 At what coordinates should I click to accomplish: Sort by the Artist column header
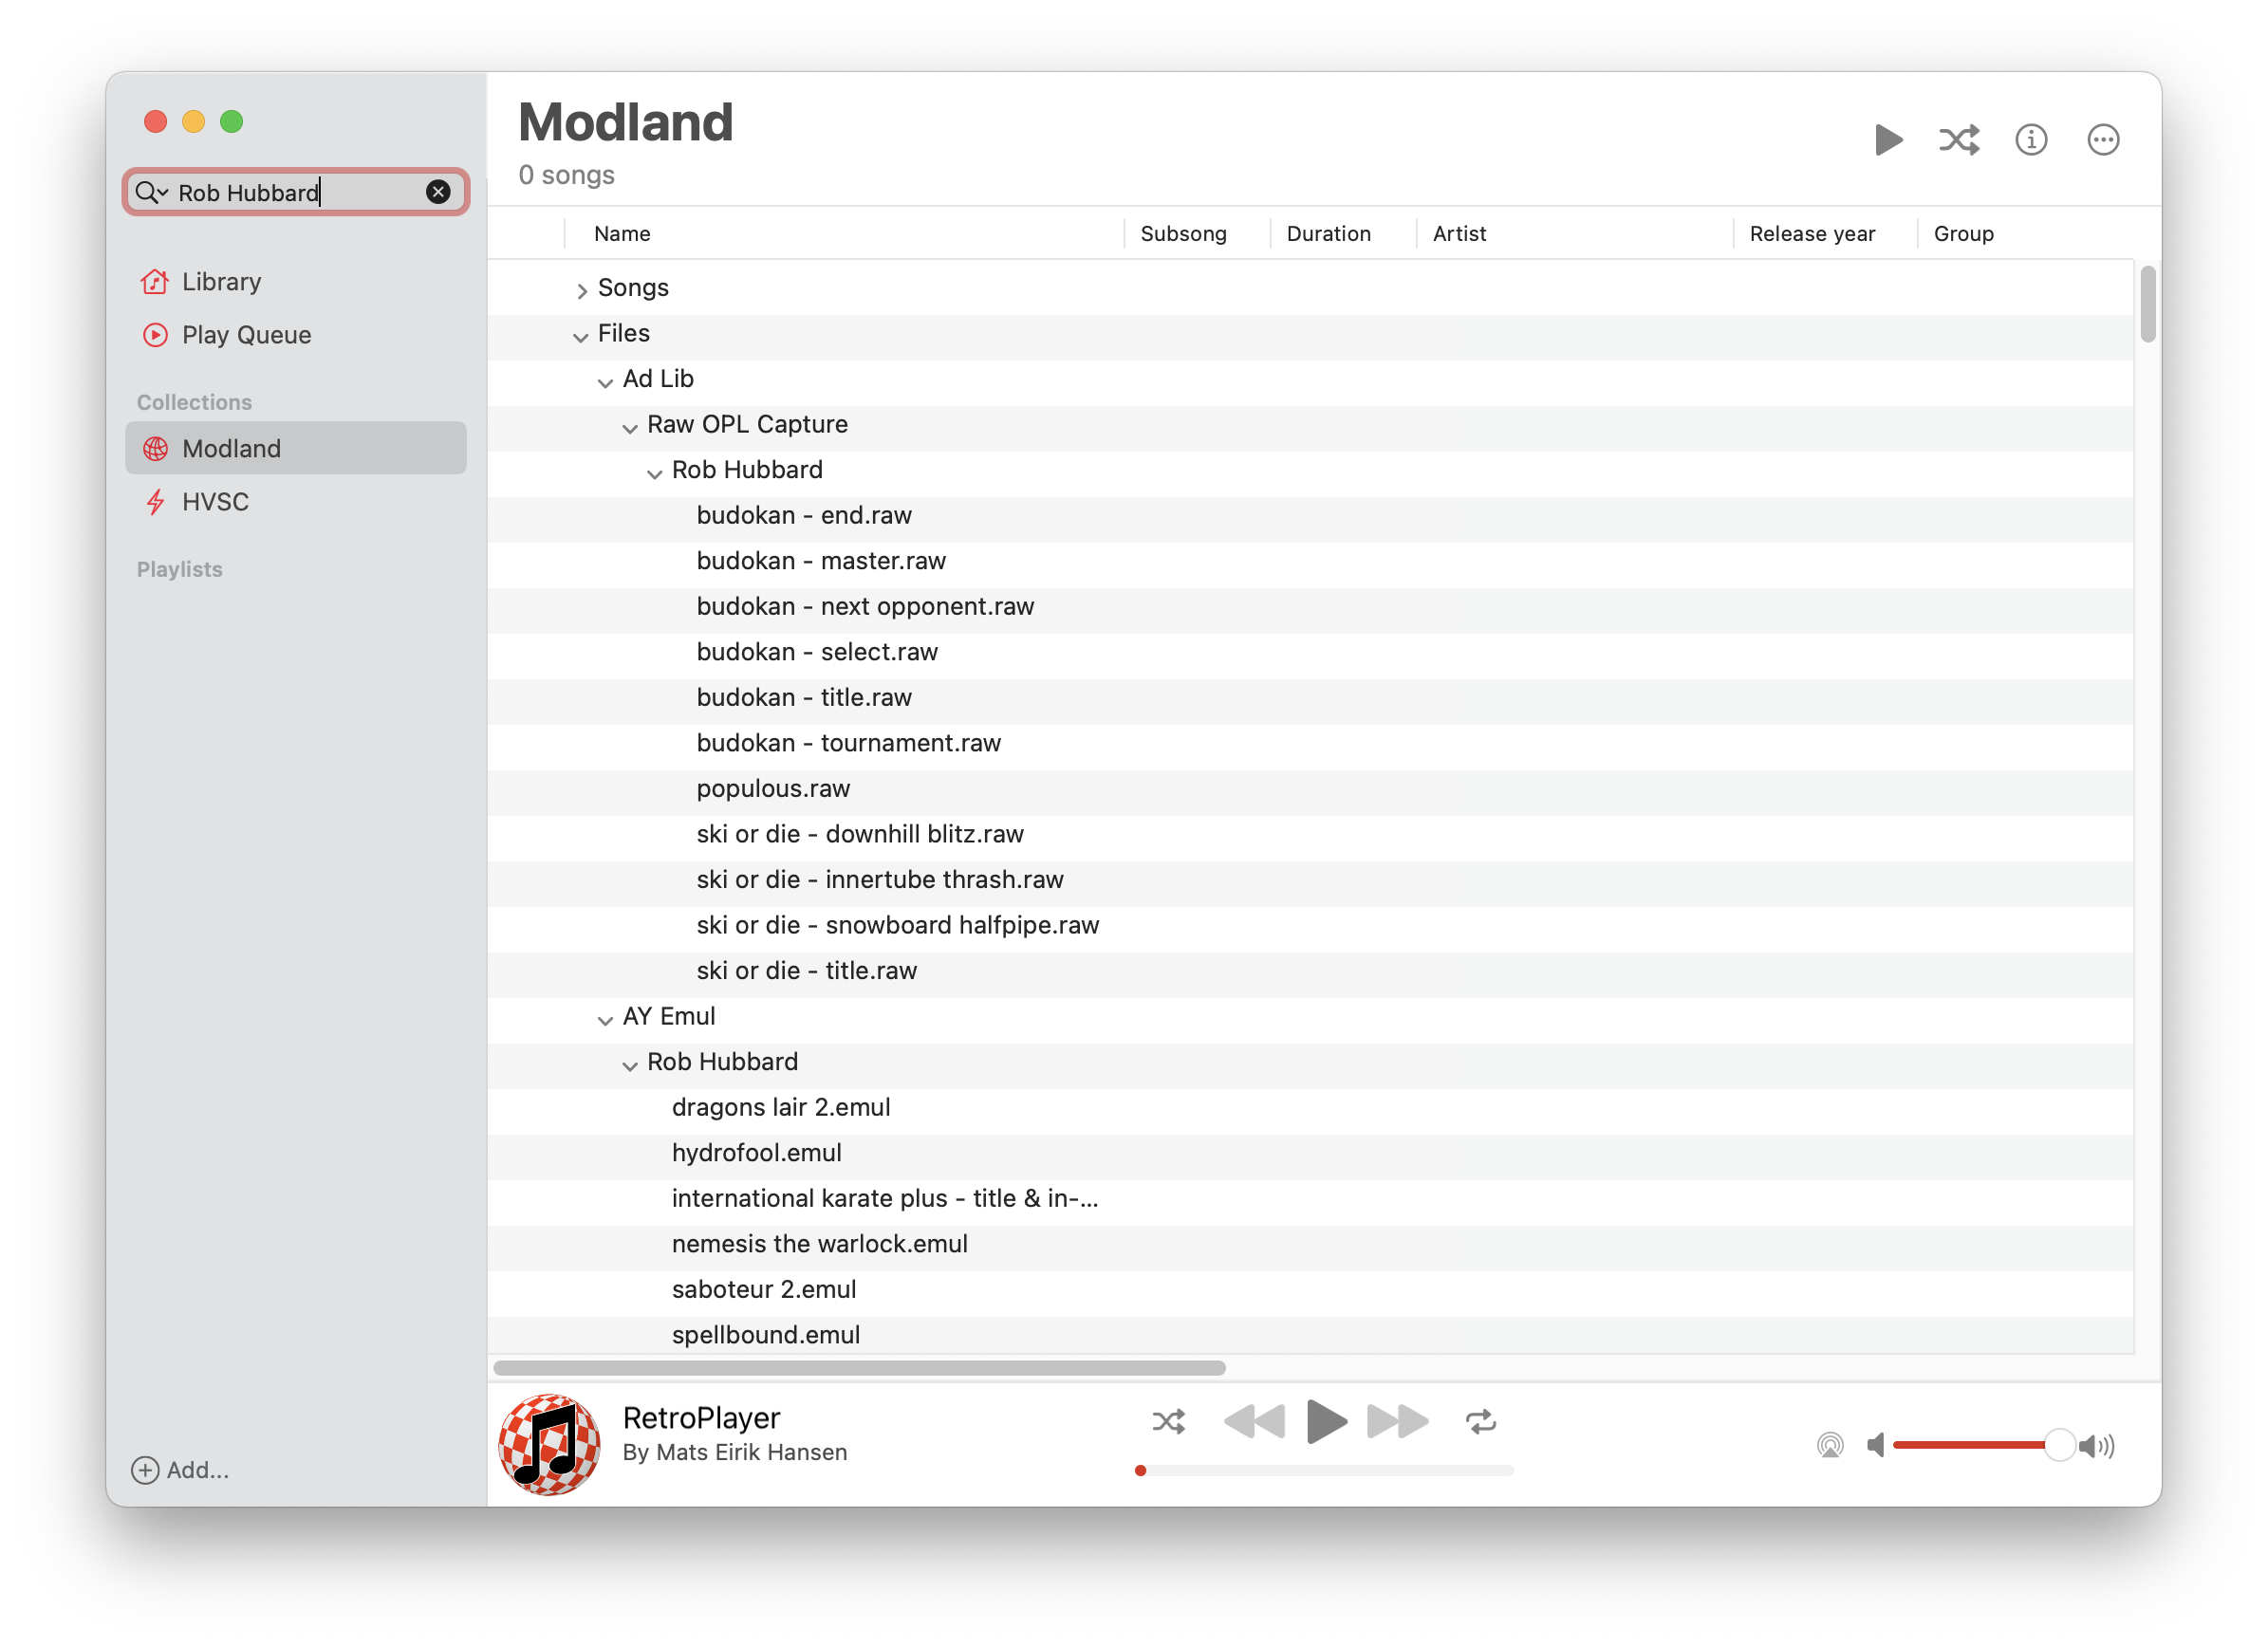click(x=1459, y=234)
